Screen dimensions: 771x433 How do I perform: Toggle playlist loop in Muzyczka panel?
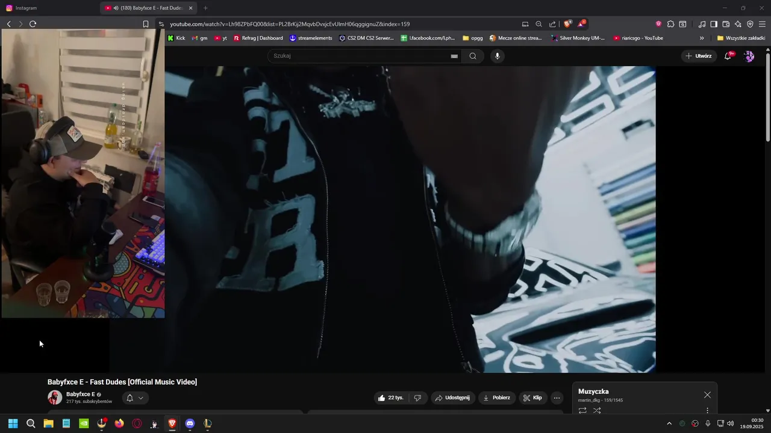(582, 411)
